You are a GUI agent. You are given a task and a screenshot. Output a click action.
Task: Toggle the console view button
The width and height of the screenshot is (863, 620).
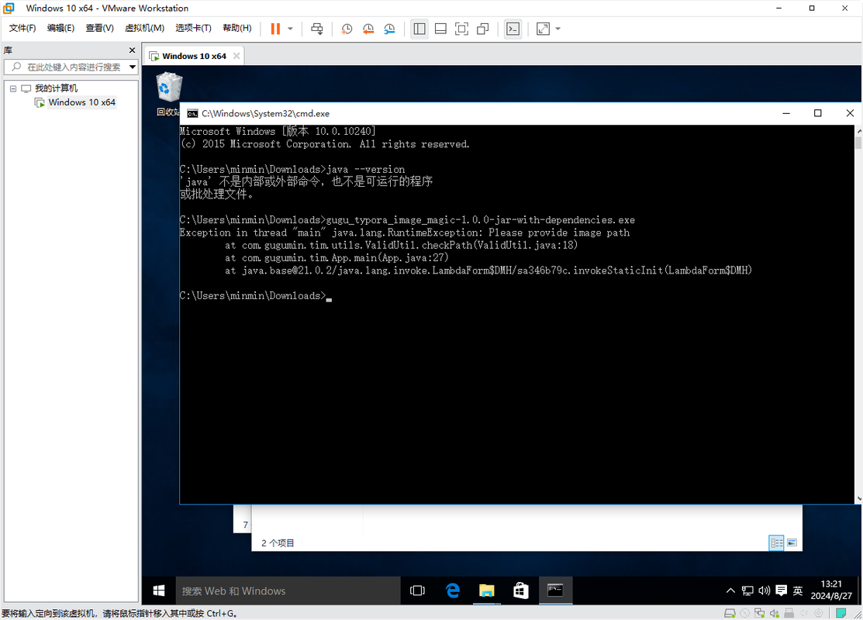(513, 29)
